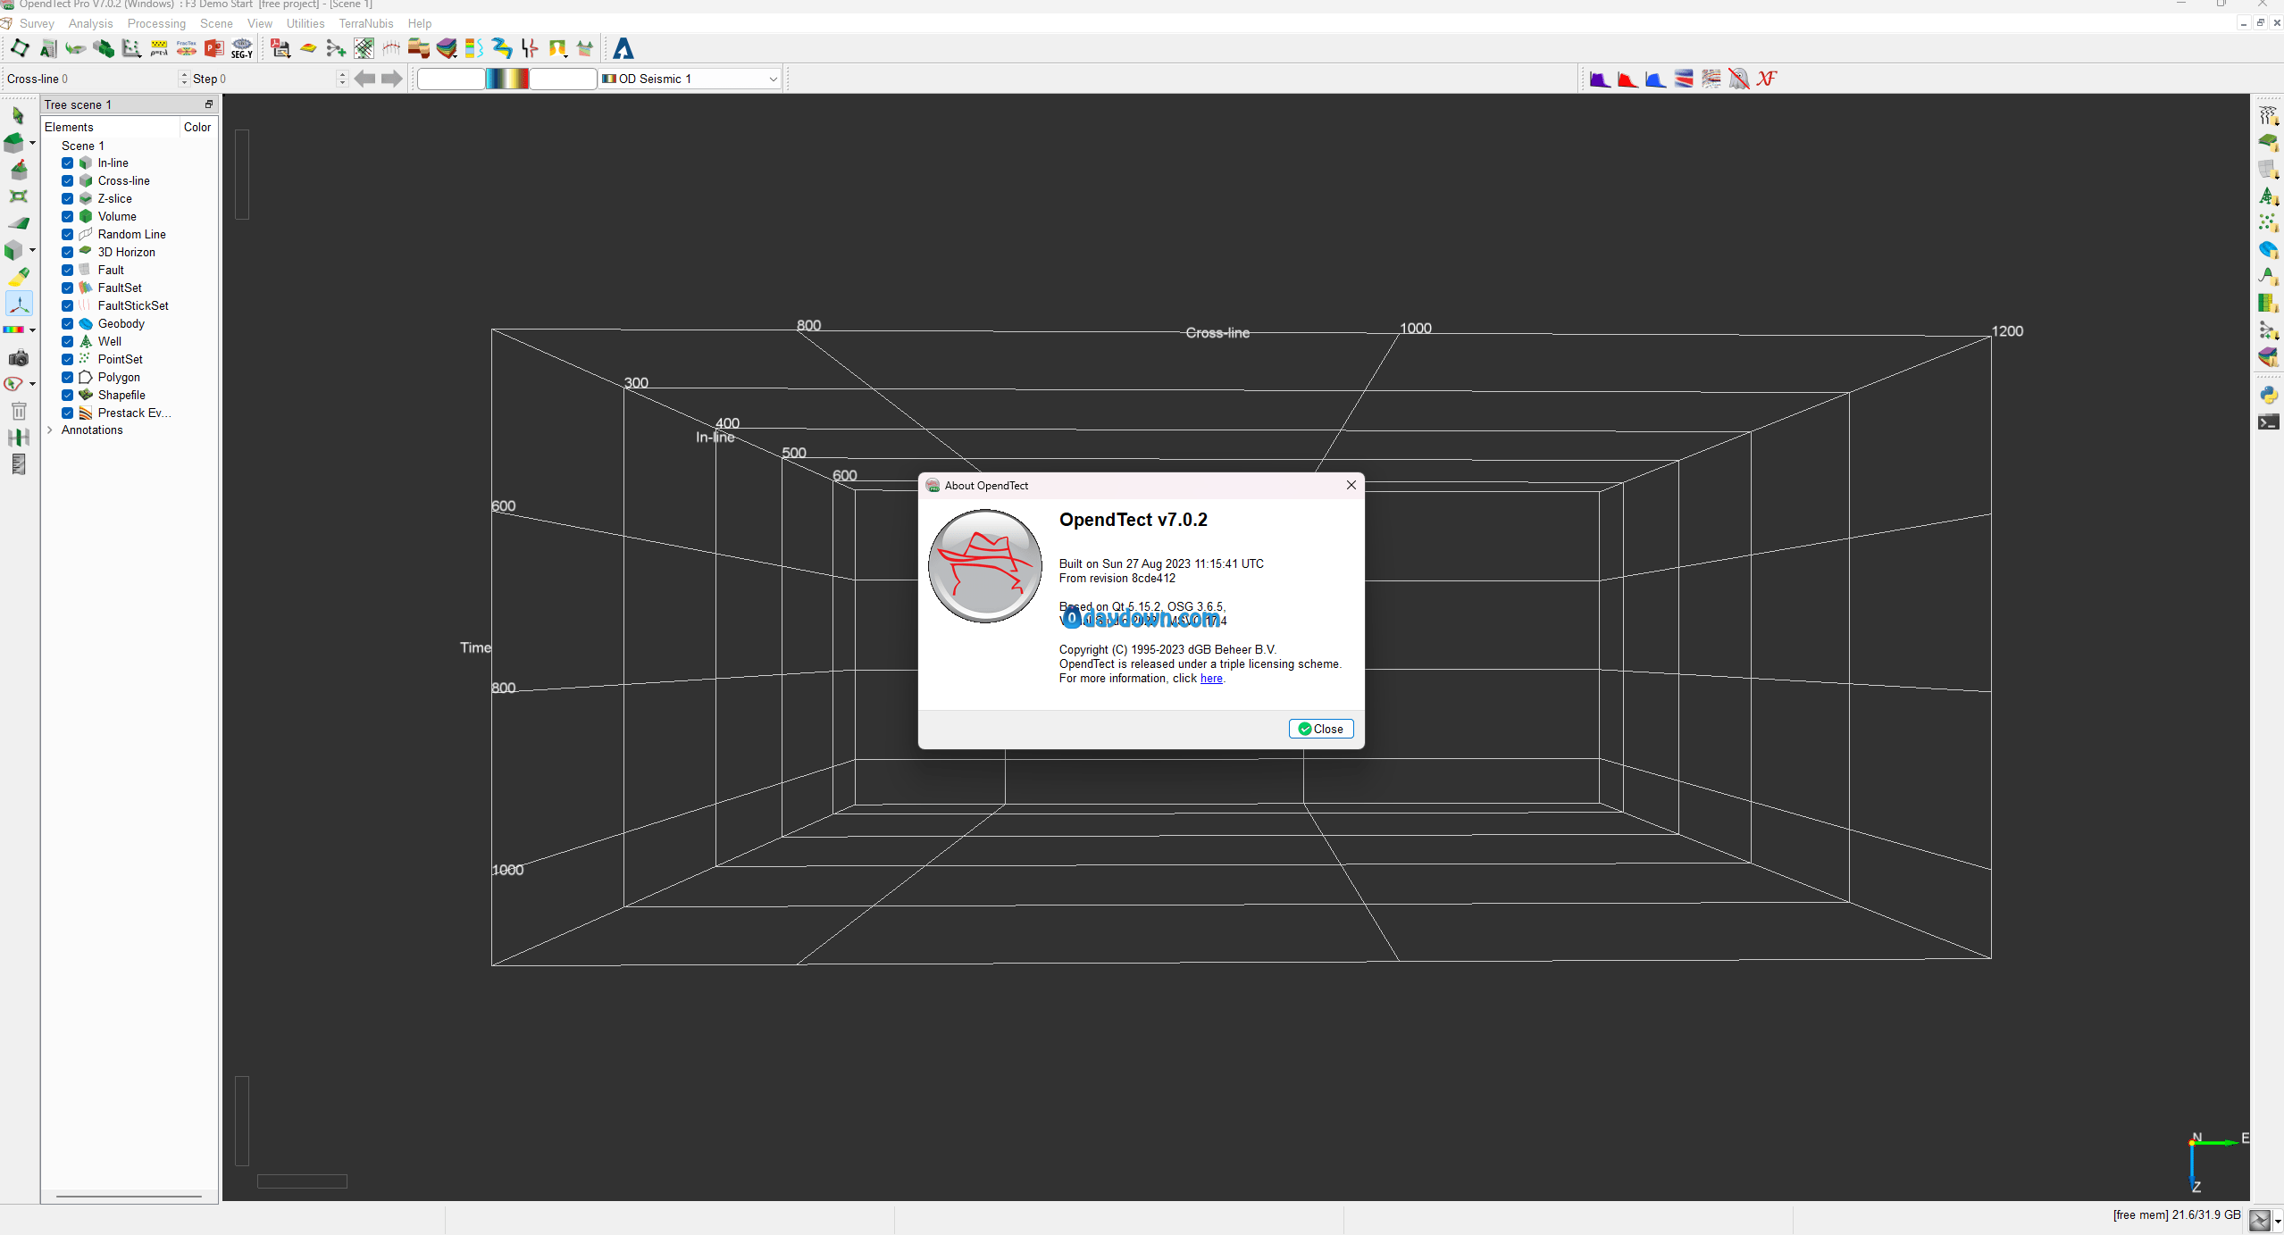Open the FracTex plugin icon

coord(187,48)
